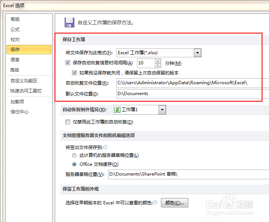Click the 分钟(M) label
This screenshot has width=269, height=222.
173,63
